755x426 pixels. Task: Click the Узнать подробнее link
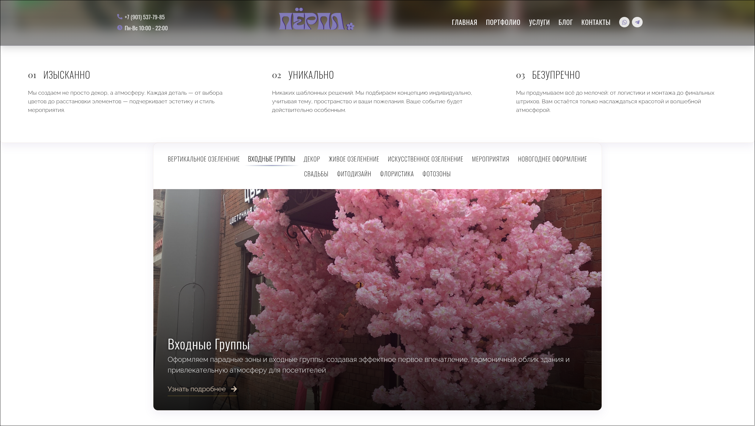pyautogui.click(x=197, y=389)
